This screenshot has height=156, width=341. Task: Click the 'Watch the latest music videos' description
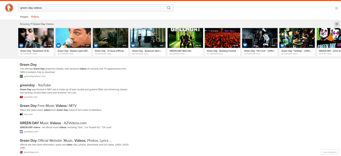point(61,110)
